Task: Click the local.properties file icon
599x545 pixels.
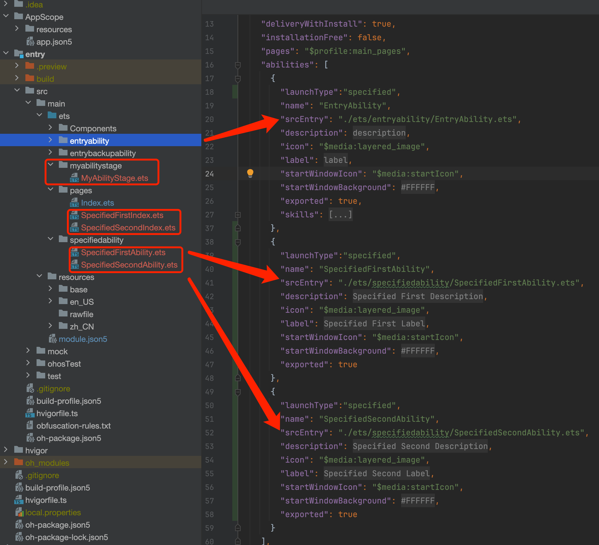Action: (x=19, y=512)
